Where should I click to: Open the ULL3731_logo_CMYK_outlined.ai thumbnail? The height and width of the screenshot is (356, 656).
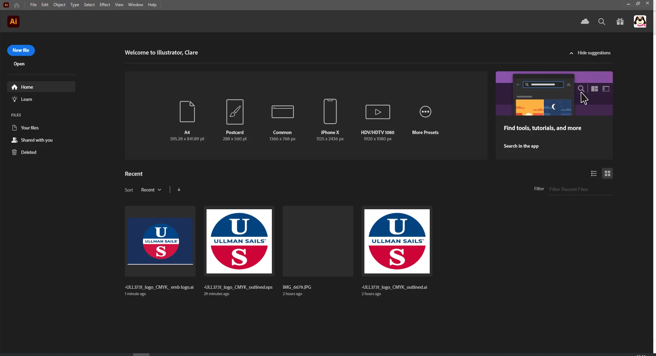click(x=397, y=241)
